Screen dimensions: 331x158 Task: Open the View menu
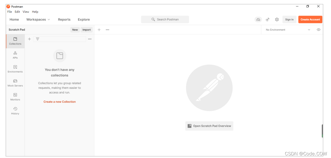[x=26, y=12]
